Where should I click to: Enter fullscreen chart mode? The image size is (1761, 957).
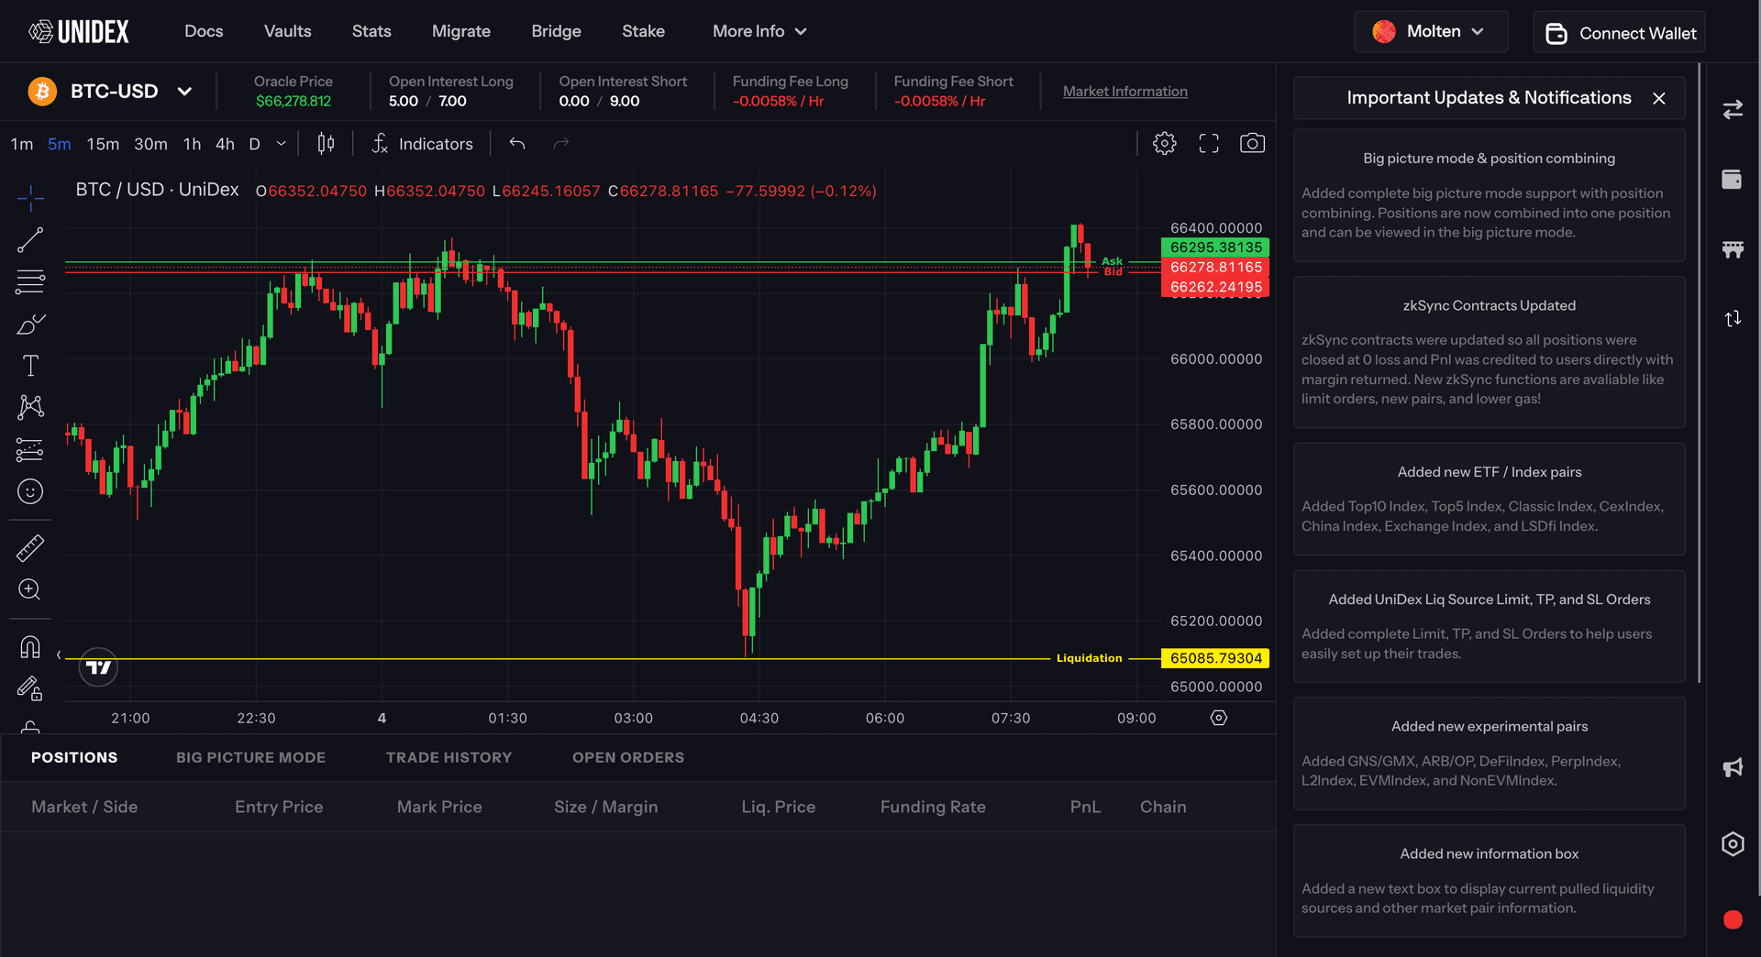pos(1209,143)
